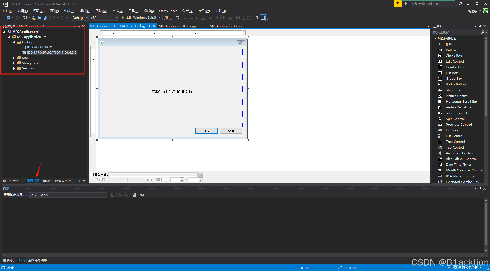Click the yellow notification filter flag icon
Screen dimensions: 490x271
coord(398,3)
